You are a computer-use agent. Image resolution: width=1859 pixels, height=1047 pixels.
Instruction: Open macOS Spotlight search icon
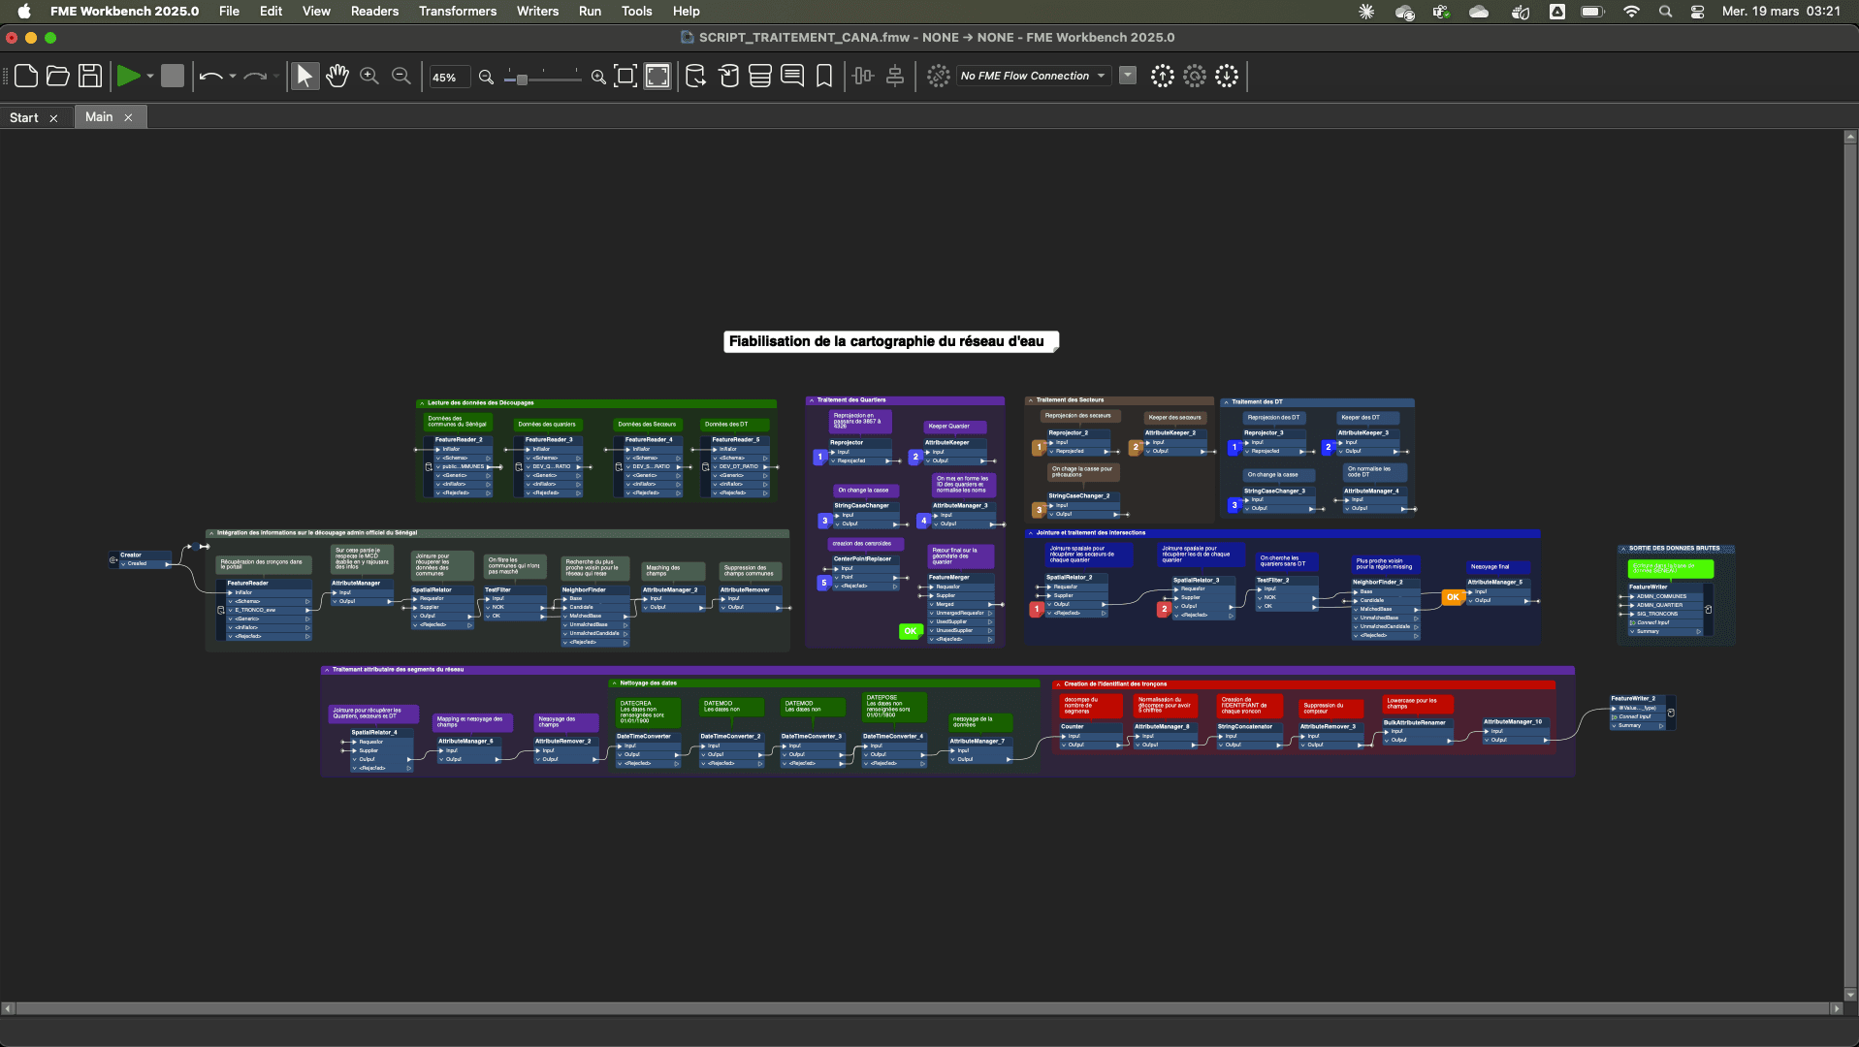1665,12
